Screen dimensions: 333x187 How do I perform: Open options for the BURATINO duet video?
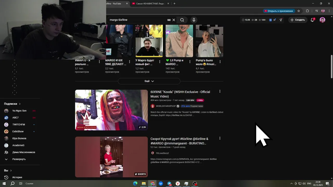click(220, 138)
